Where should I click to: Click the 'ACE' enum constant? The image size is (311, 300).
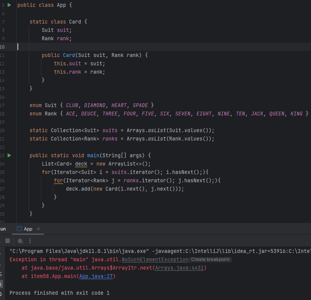coord(71,114)
